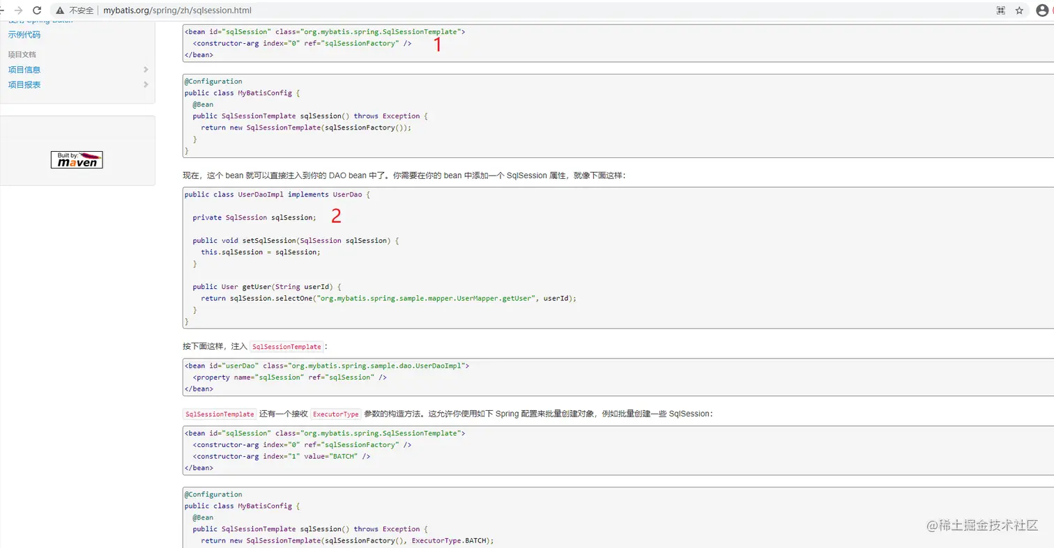Image resolution: width=1054 pixels, height=548 pixels.
Task: Click inline SqlSessionTemplate after "按下面这样，注入"
Action: click(287, 347)
